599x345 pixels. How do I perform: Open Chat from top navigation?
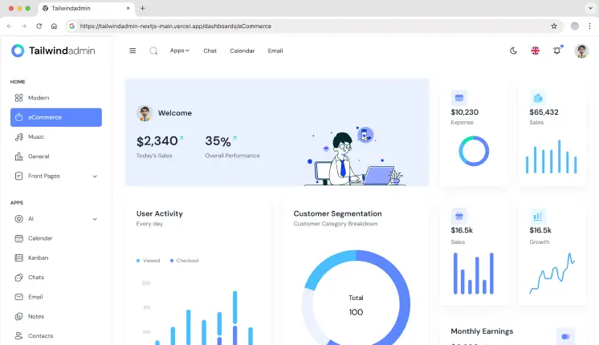tap(210, 51)
